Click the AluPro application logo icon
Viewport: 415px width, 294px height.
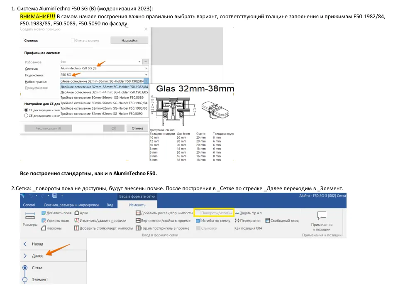(22, 196)
